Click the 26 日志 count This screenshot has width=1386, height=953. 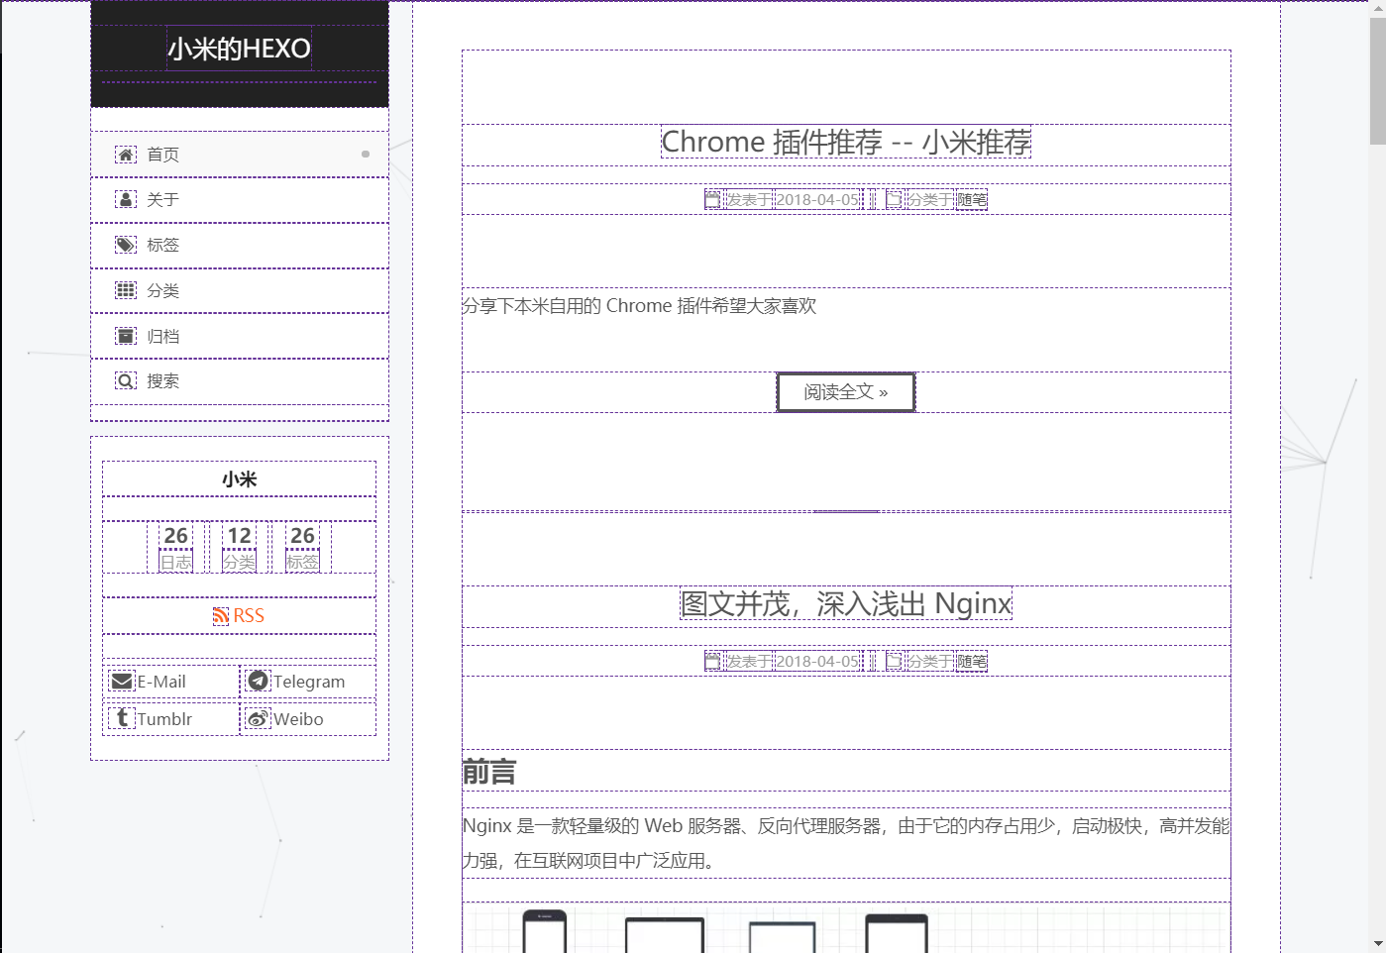click(176, 547)
